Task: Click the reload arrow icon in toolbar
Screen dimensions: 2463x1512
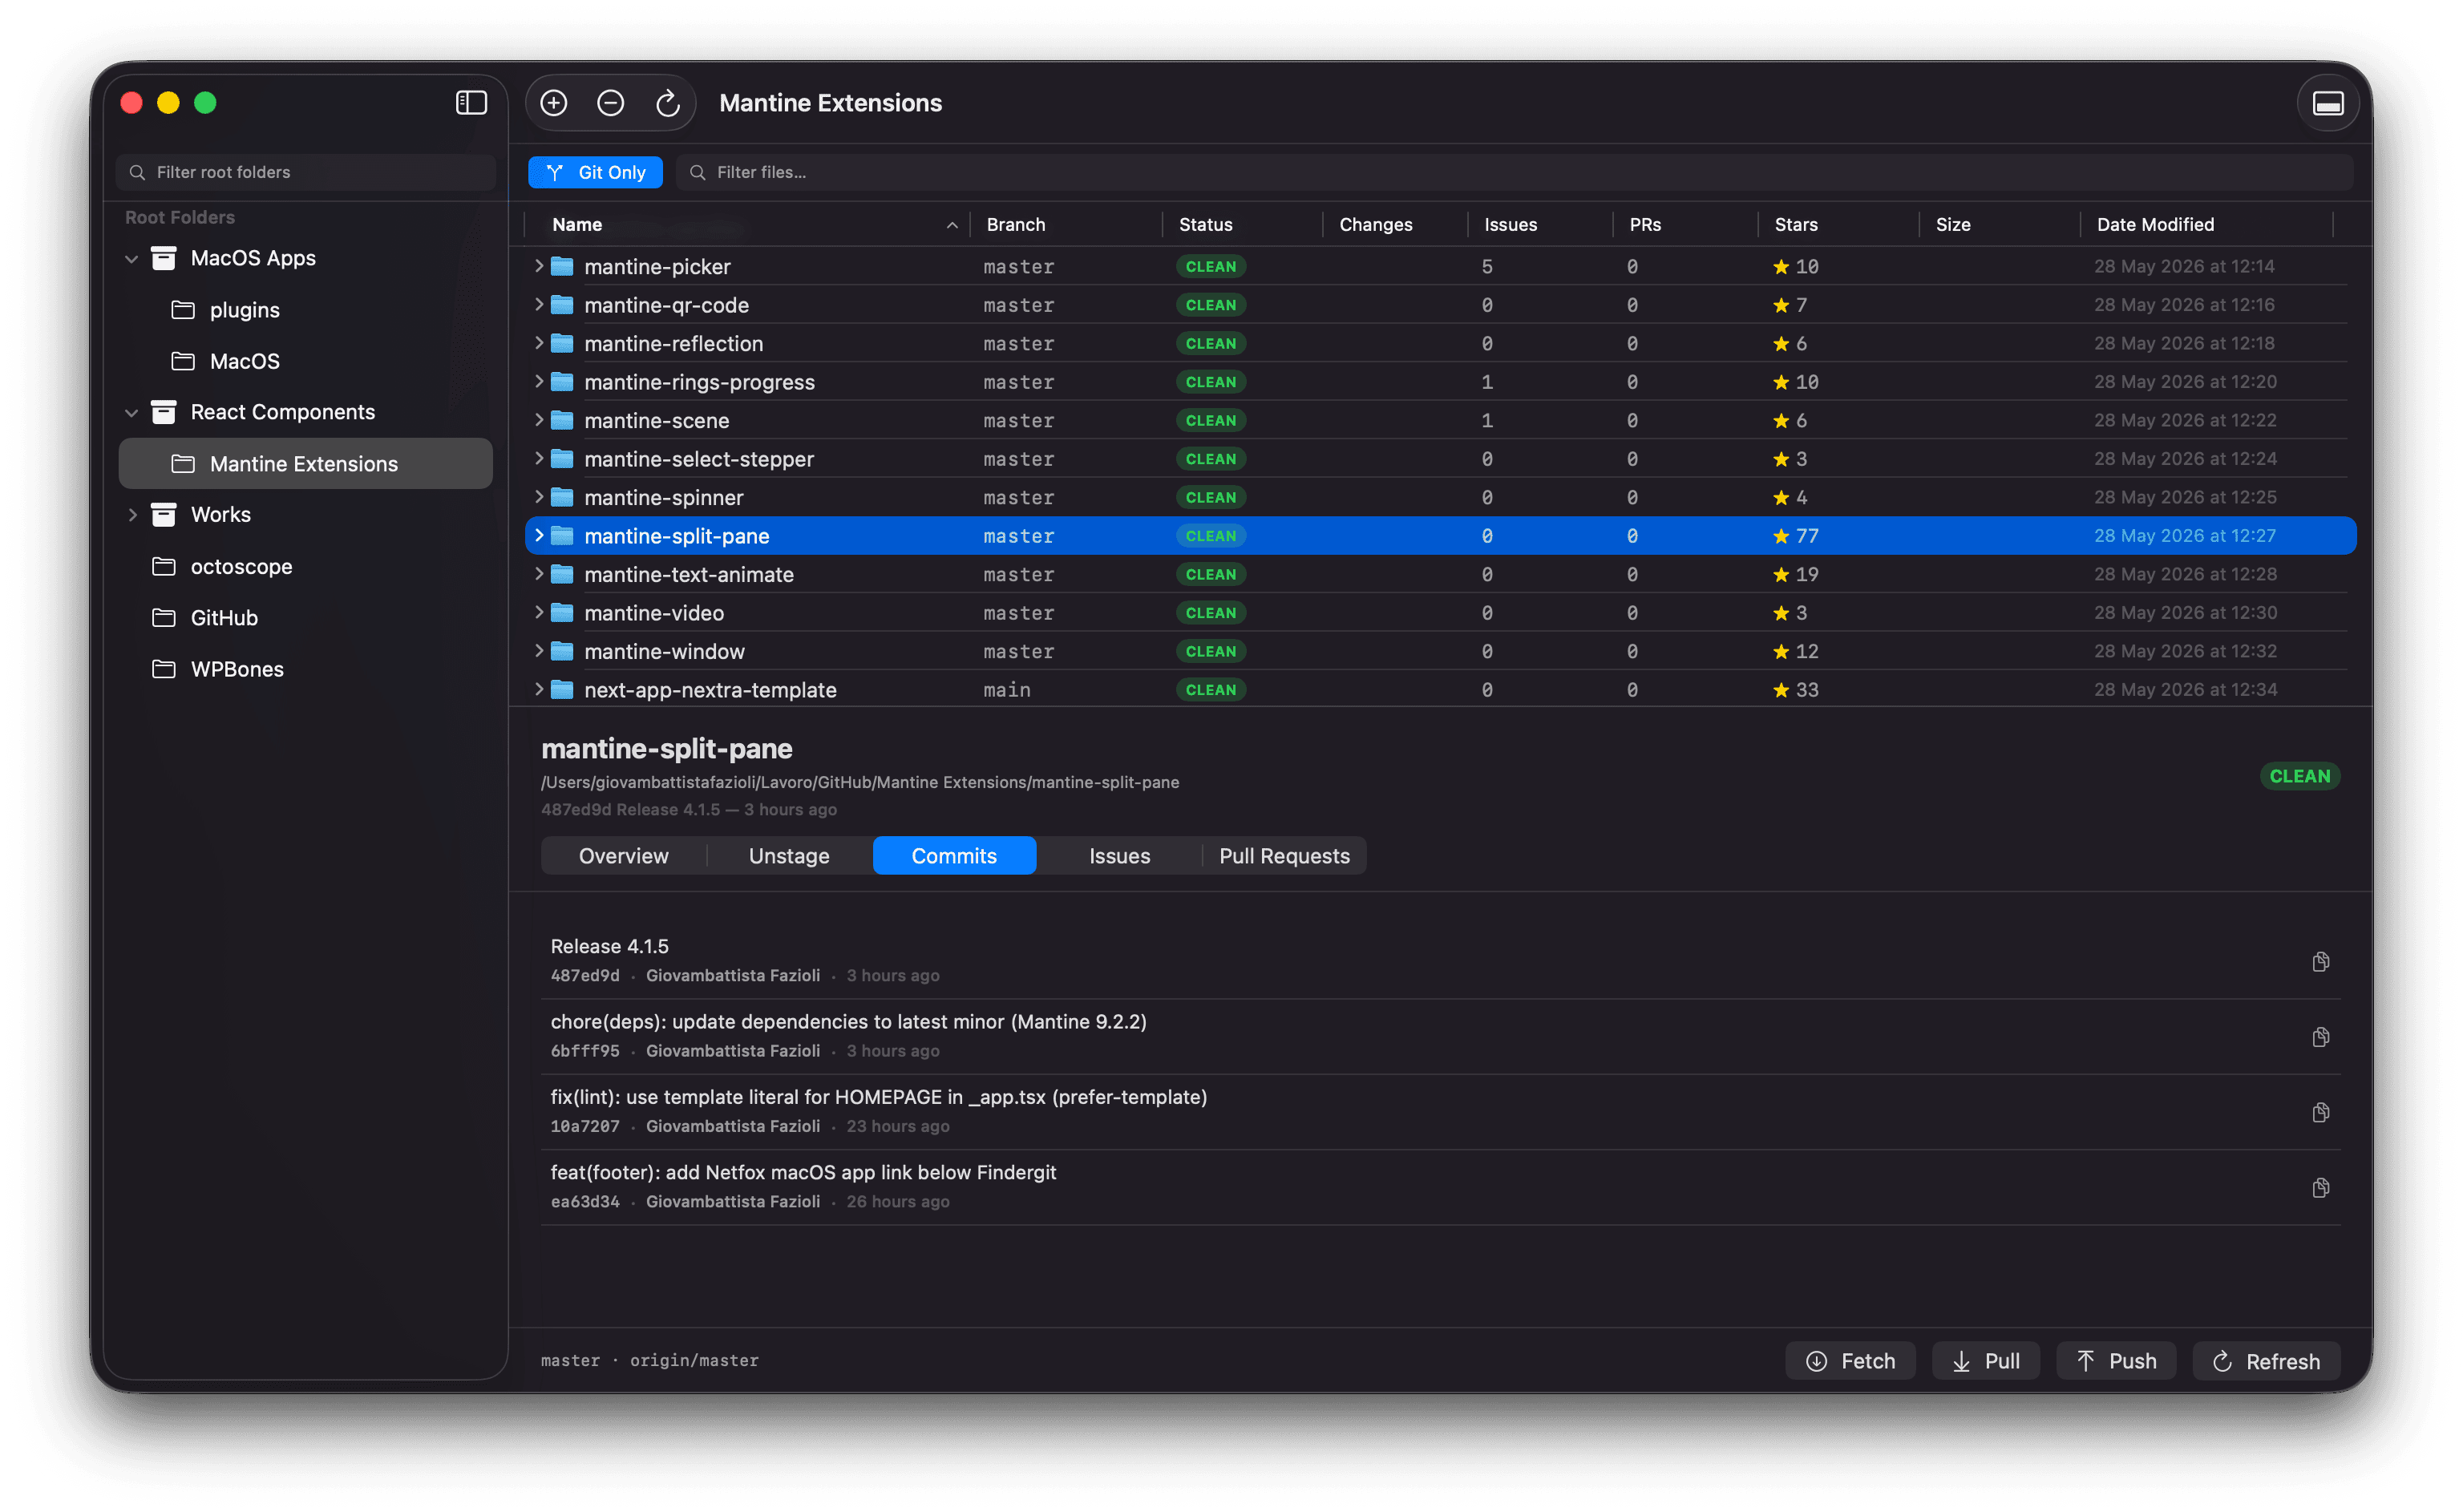Action: click(x=668, y=103)
